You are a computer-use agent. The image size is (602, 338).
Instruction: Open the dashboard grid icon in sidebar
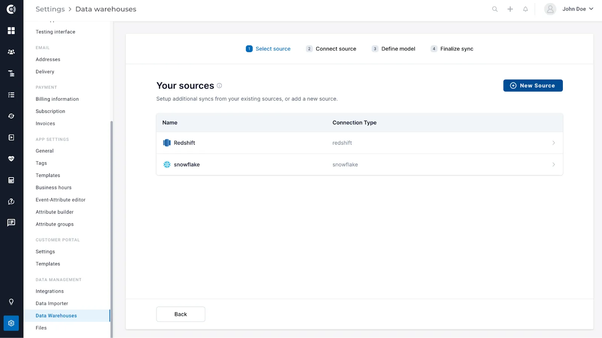pos(11,30)
